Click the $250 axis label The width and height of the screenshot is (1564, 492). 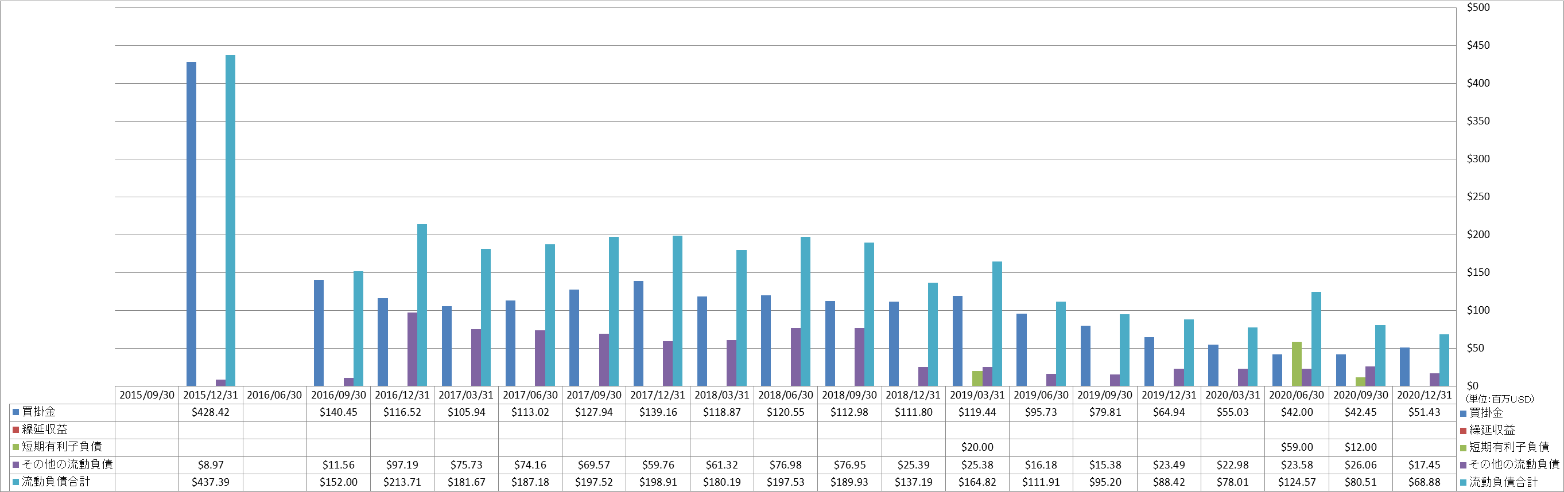coord(1478,197)
